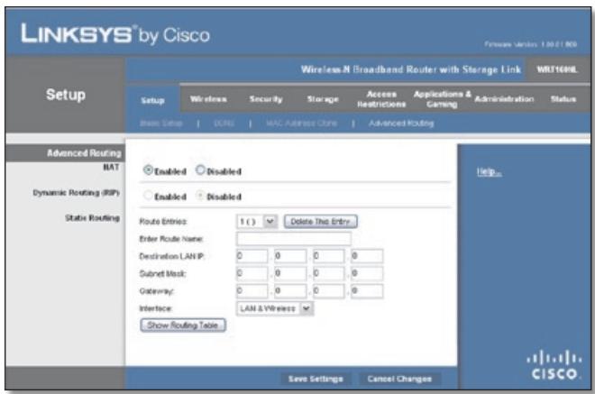Image resolution: width=595 pixels, height=394 pixels.
Task: Click the Enter Route Name field
Action: click(x=294, y=239)
